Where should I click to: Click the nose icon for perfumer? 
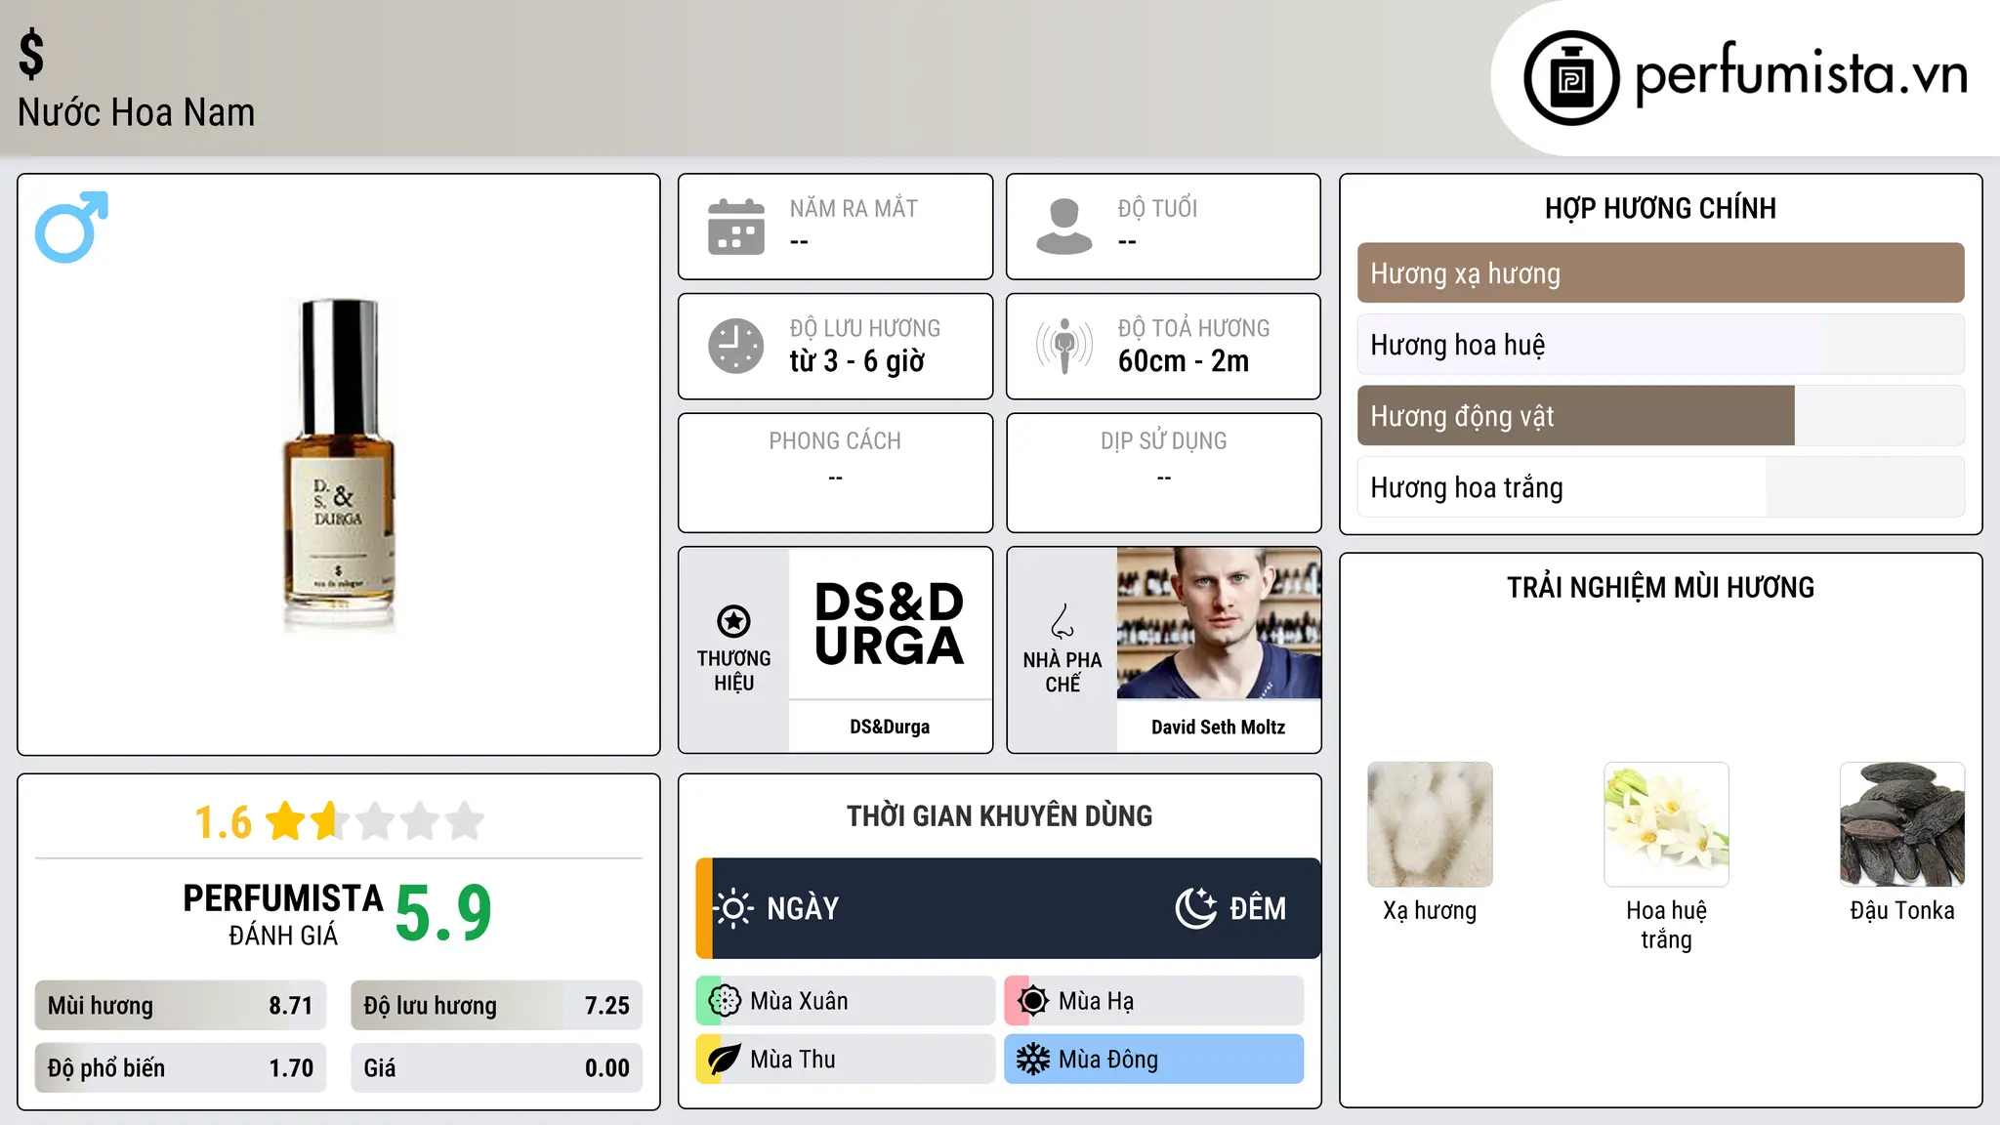[x=1062, y=621]
